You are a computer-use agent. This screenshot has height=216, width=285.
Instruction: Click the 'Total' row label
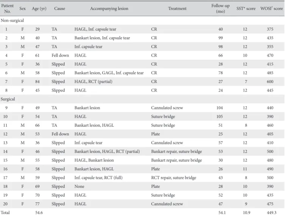click(x=5, y=213)
